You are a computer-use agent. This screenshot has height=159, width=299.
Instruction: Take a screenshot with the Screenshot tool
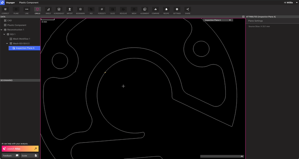click(x=59, y=11)
